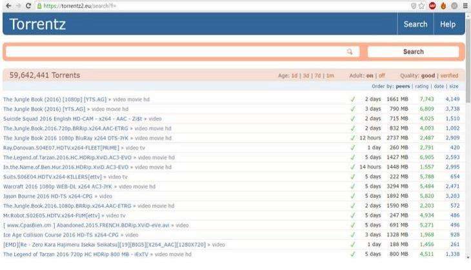This screenshot has height=270, width=471.
Task: Switch quality filter to verified
Action: 449,75
